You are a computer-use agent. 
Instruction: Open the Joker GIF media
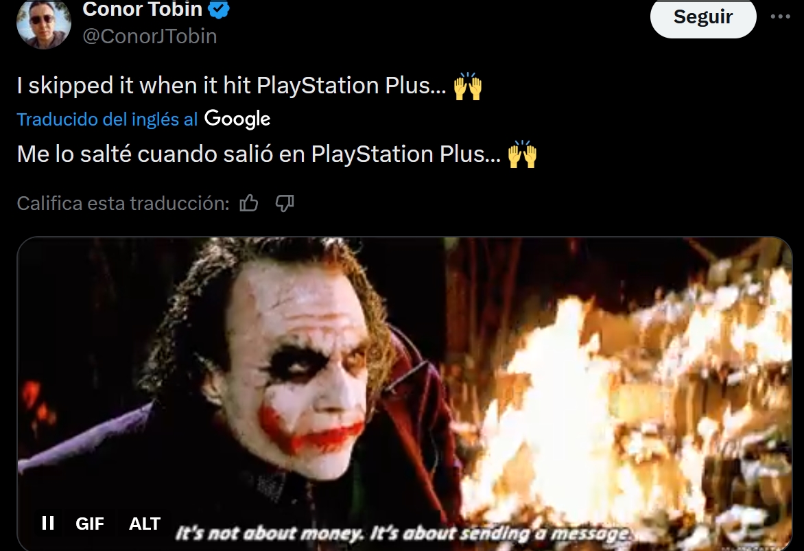(x=405, y=394)
